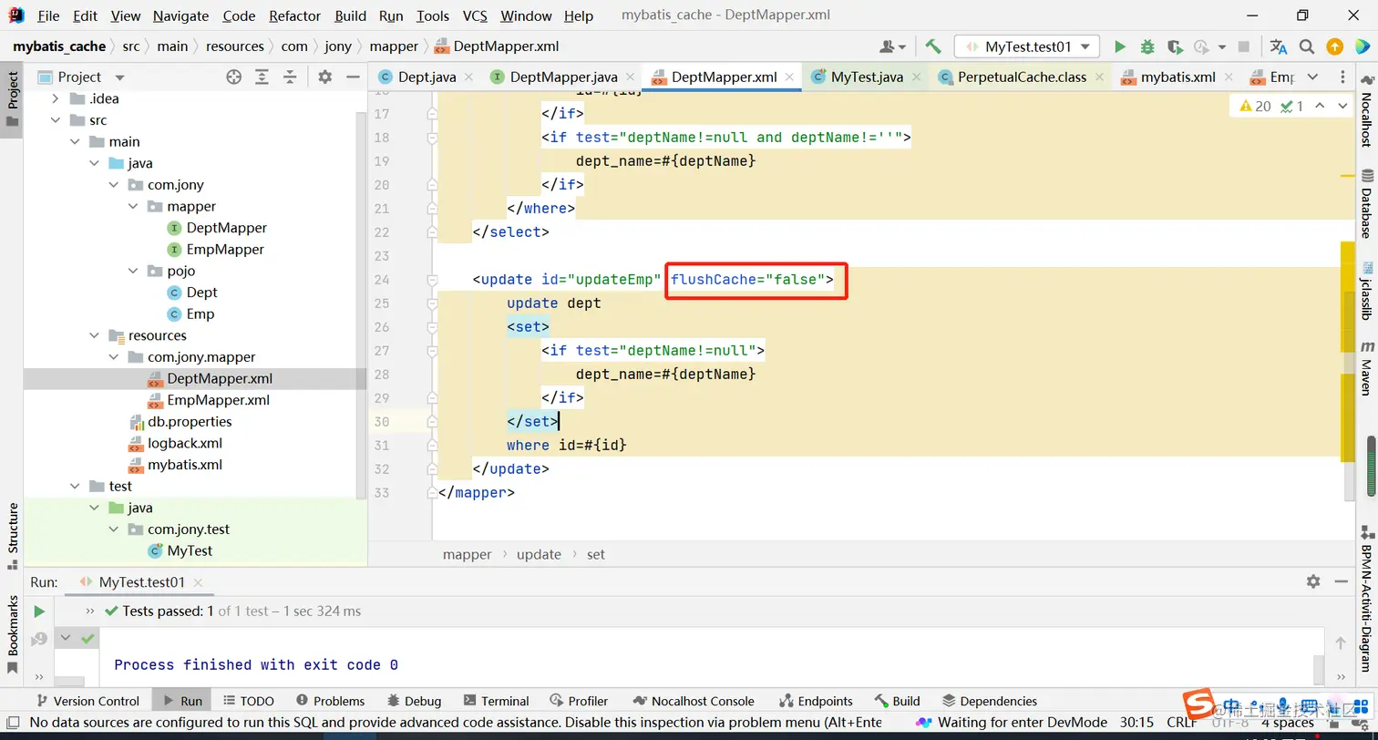
Task: Click the Select Opened File target icon
Action: point(234,77)
